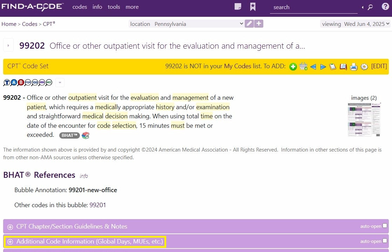Click the blue A bubble badge icon

(14, 82)
